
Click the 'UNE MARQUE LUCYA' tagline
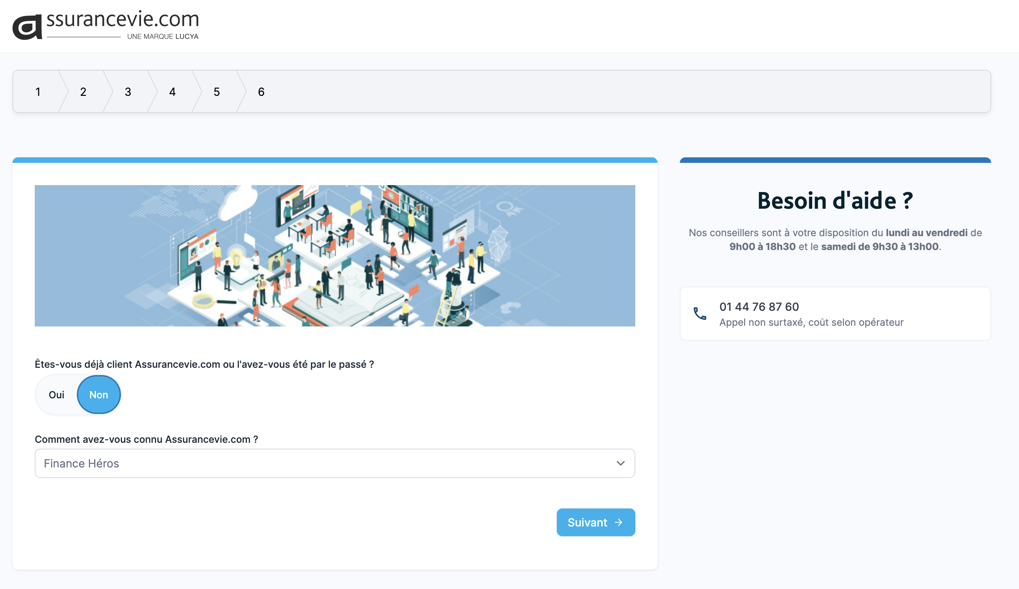pyautogui.click(x=163, y=36)
